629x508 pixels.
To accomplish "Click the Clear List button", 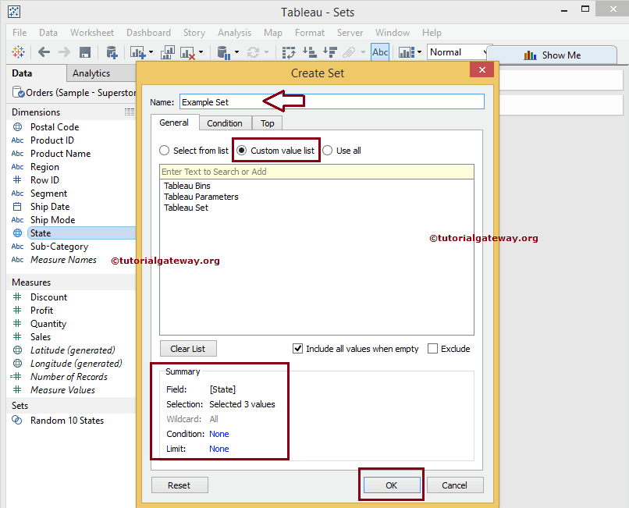I will [188, 349].
